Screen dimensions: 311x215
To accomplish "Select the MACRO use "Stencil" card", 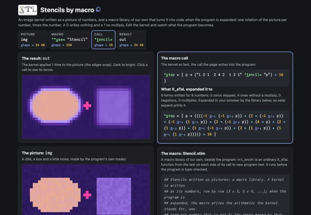I will [x=69, y=40].
